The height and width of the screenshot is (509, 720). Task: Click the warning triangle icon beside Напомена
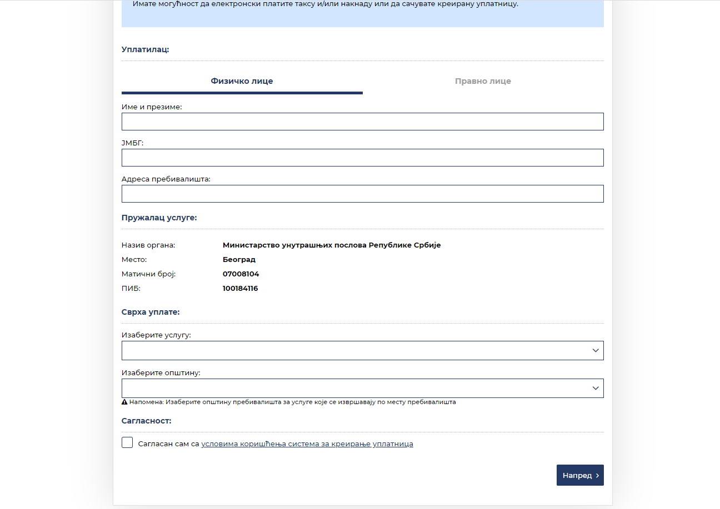124,402
